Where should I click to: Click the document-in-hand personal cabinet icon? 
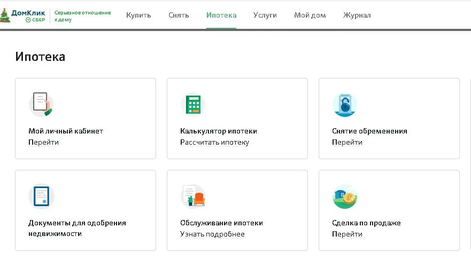[x=41, y=104]
